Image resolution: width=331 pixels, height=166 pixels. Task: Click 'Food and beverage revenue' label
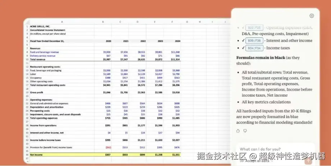tap(44, 52)
